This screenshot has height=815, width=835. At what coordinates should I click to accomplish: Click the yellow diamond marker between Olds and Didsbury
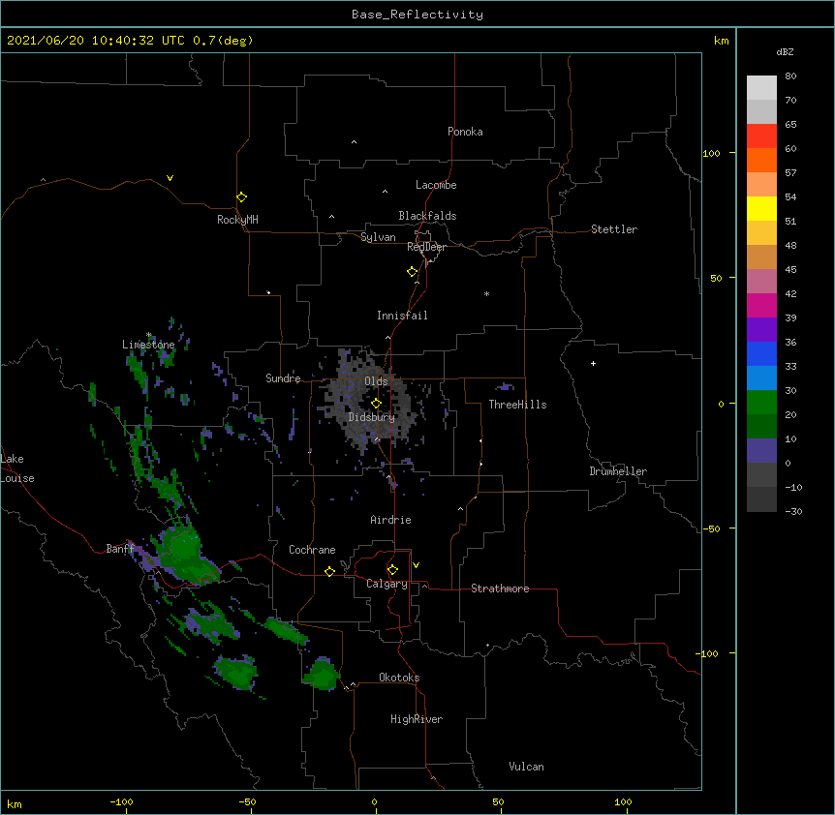pos(376,404)
